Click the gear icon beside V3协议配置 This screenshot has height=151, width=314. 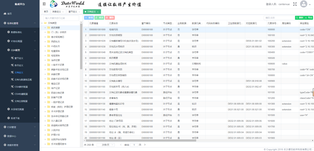click(8, 41)
